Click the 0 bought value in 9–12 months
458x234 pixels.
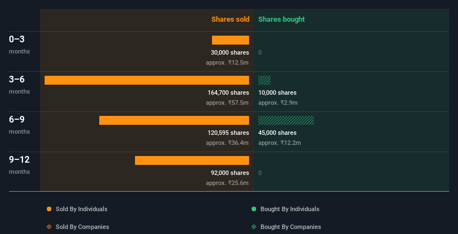click(260, 173)
